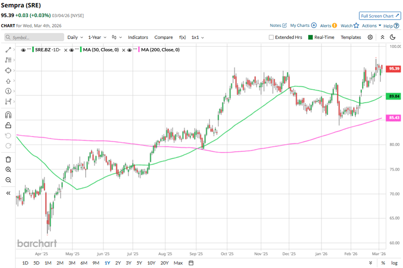Viewport: 403px width, 268px height.
Task: Select the 6M time range
Action: click(x=84, y=263)
